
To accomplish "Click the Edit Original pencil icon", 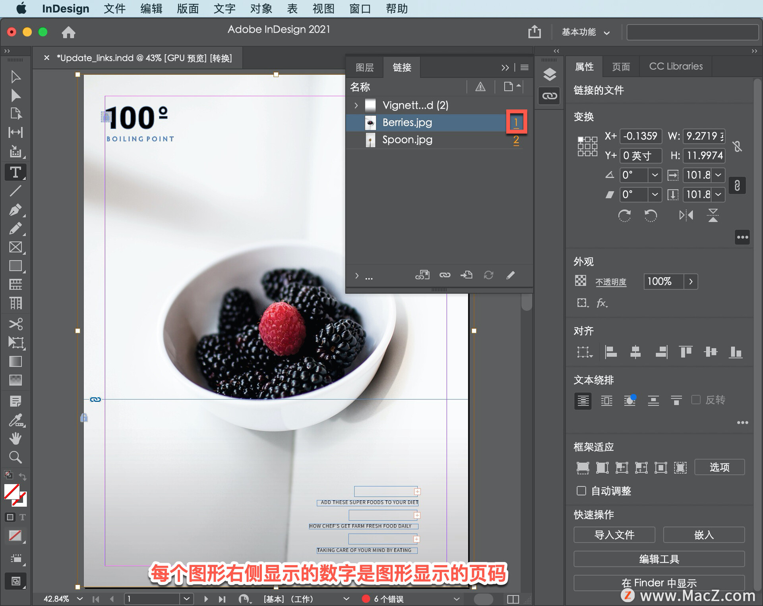I will [511, 275].
